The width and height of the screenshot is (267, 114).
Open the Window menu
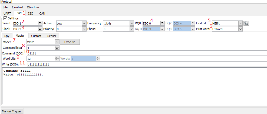[x=33, y=7]
